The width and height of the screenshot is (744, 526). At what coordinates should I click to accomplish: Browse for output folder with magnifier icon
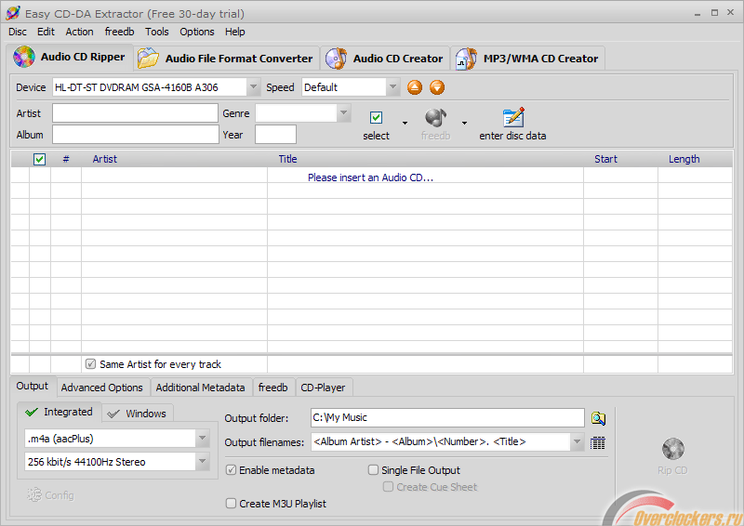(598, 418)
